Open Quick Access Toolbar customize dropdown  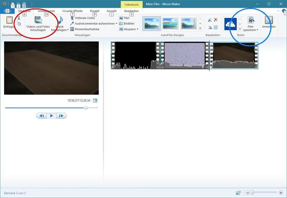point(29,4)
